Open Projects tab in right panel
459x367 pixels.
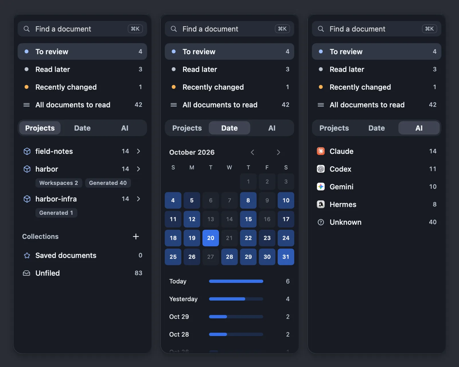pyautogui.click(x=334, y=128)
